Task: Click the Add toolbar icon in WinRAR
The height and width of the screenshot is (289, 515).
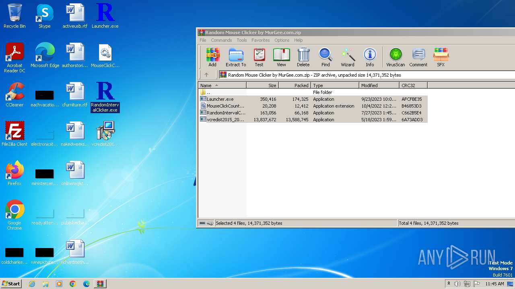Action: [212, 57]
